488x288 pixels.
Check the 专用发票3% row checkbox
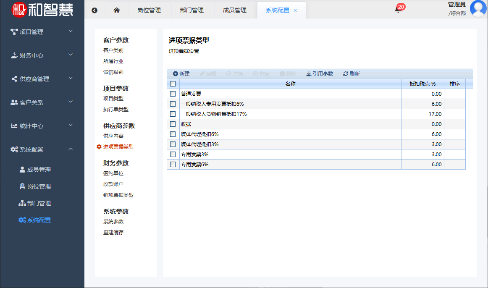tap(173, 154)
